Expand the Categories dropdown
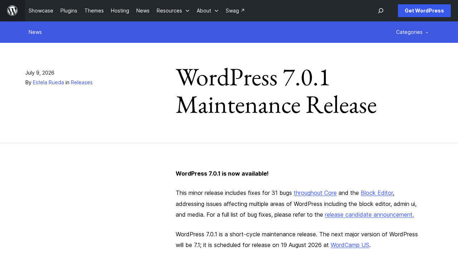This screenshot has height=257, width=458. coord(412,32)
